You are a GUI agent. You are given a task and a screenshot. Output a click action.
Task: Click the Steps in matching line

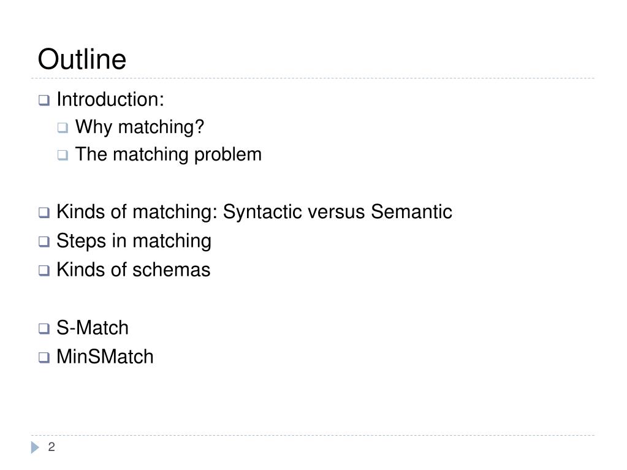tap(134, 241)
